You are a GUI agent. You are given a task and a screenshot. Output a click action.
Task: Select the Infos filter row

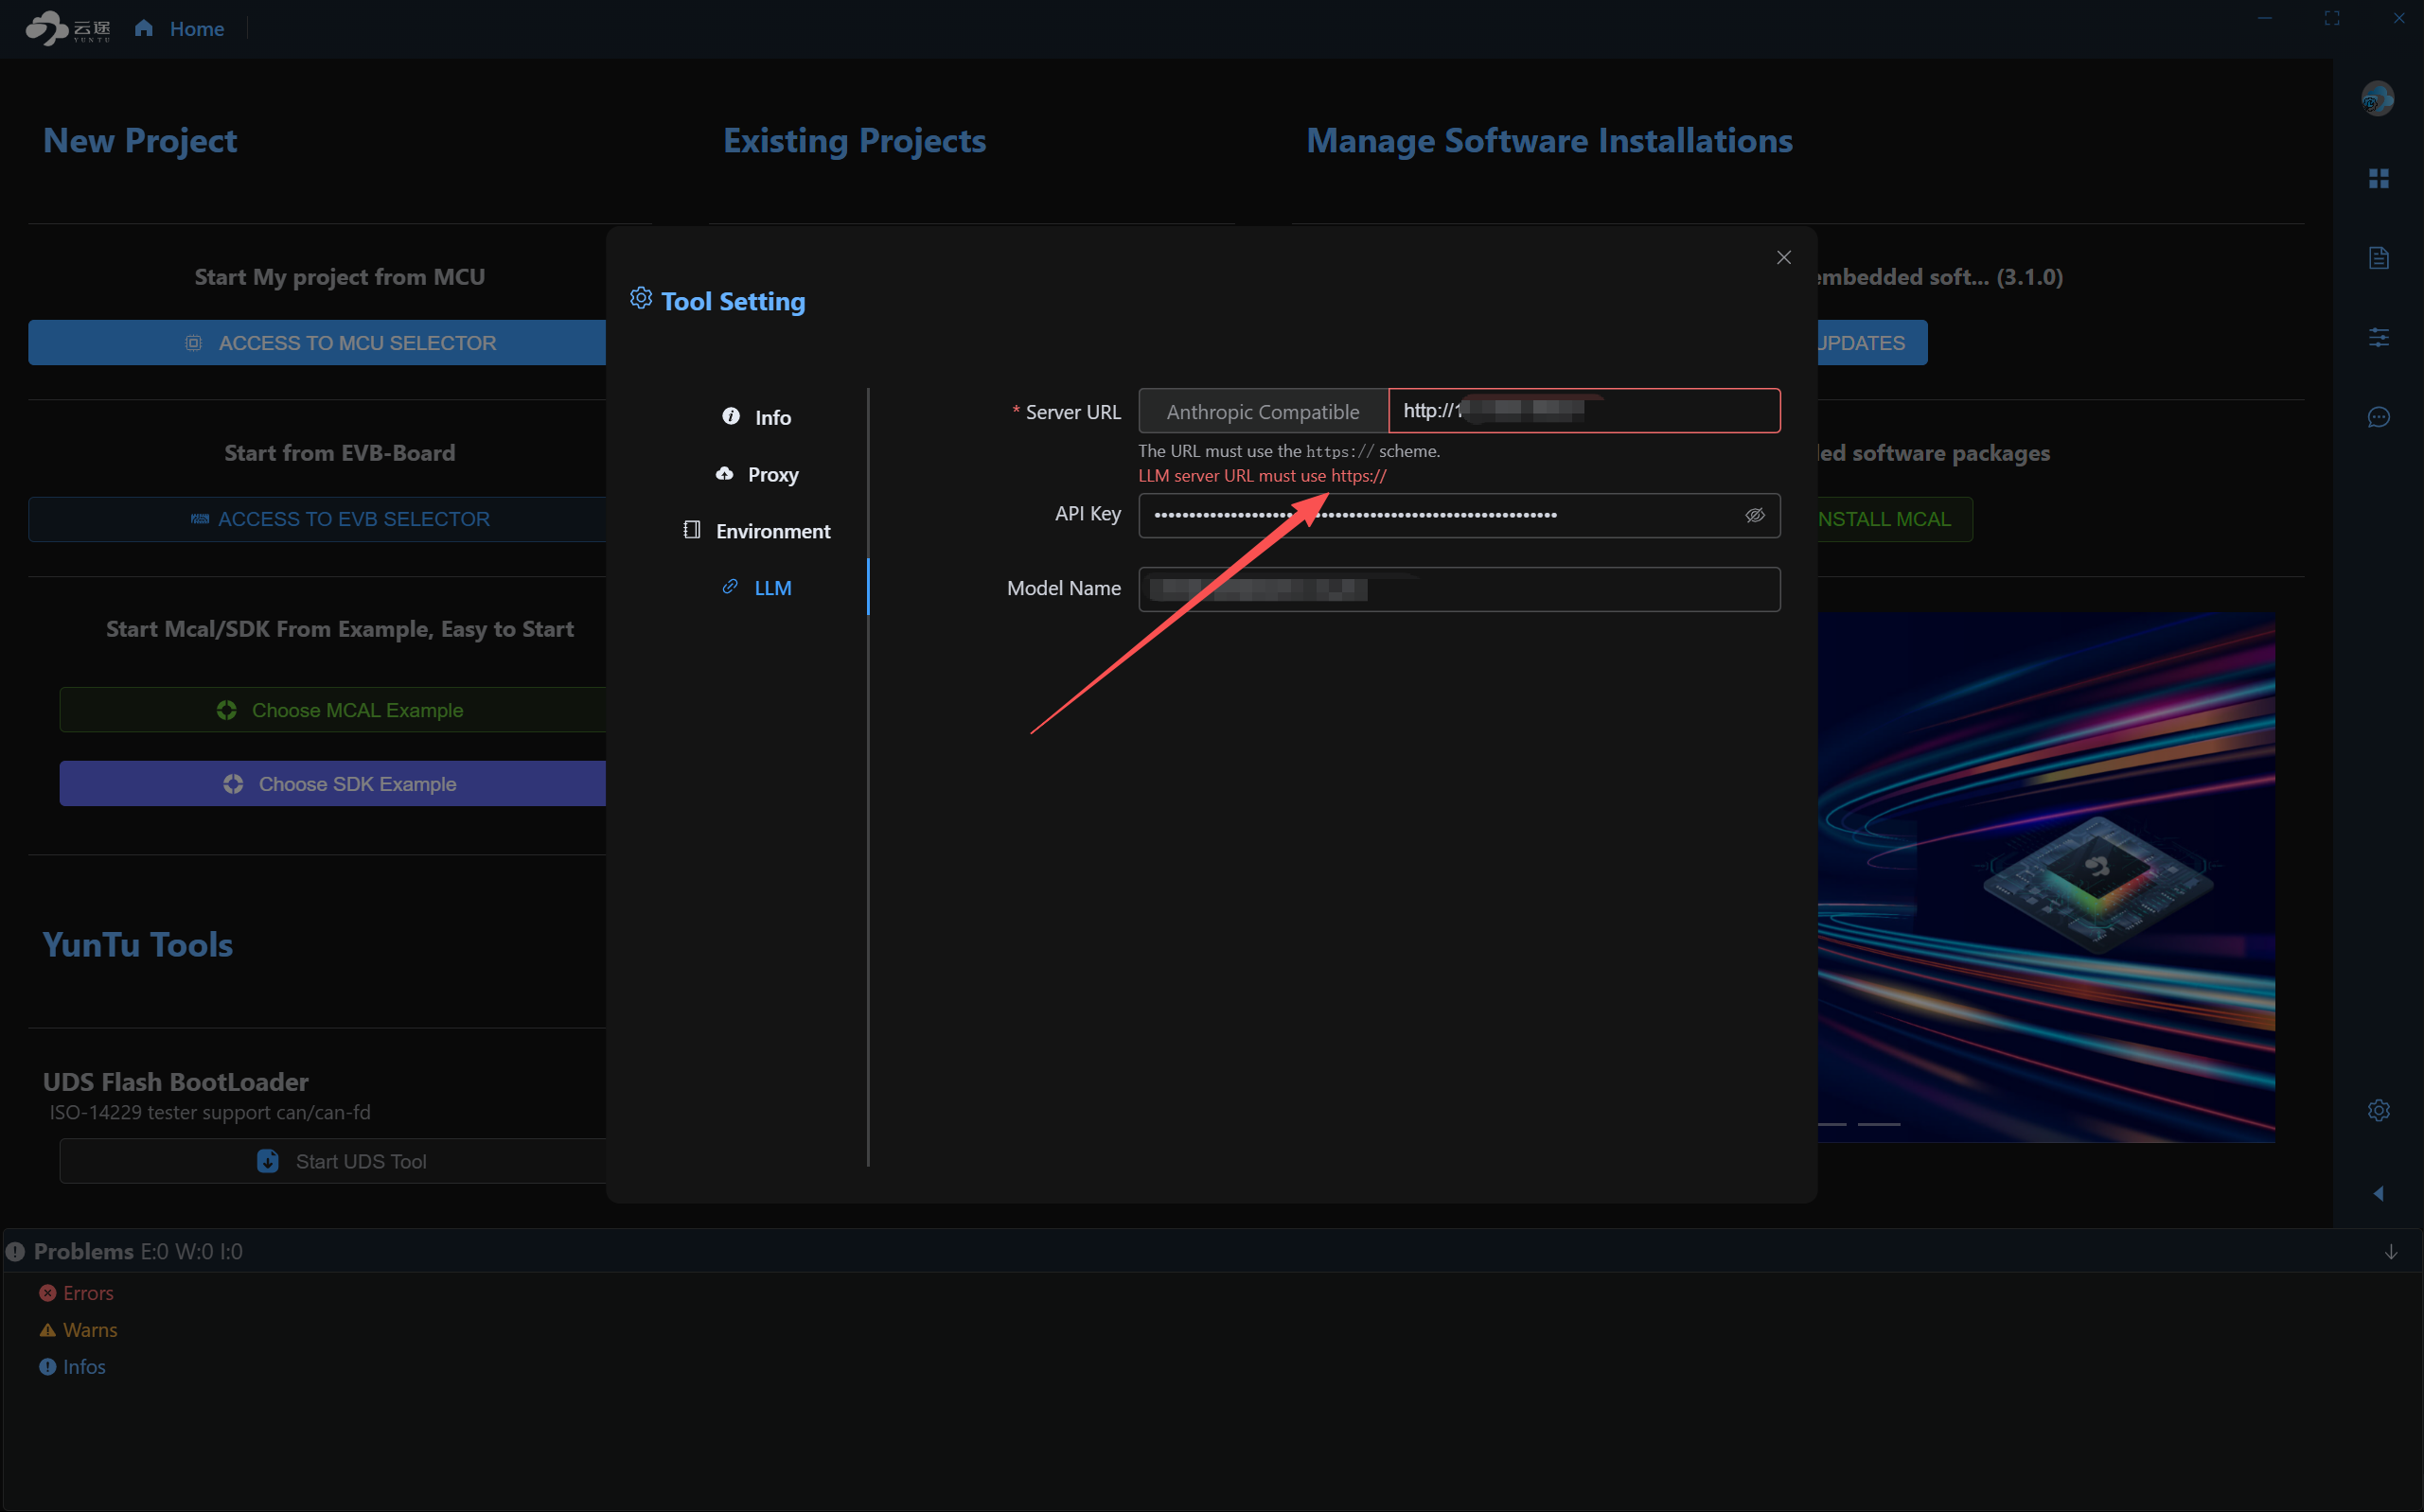pyautogui.click(x=73, y=1367)
